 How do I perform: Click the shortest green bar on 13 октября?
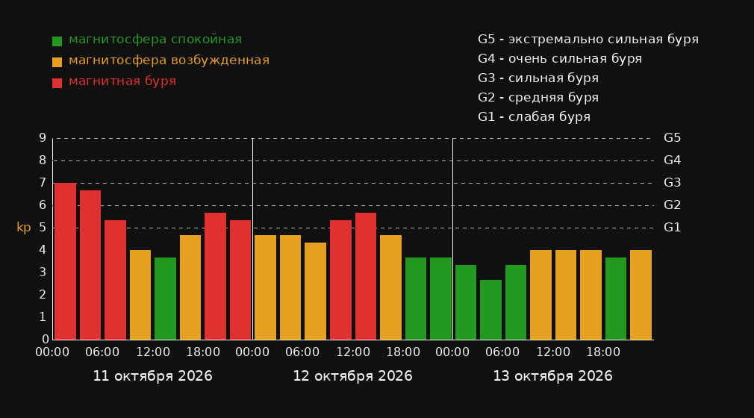click(x=490, y=310)
